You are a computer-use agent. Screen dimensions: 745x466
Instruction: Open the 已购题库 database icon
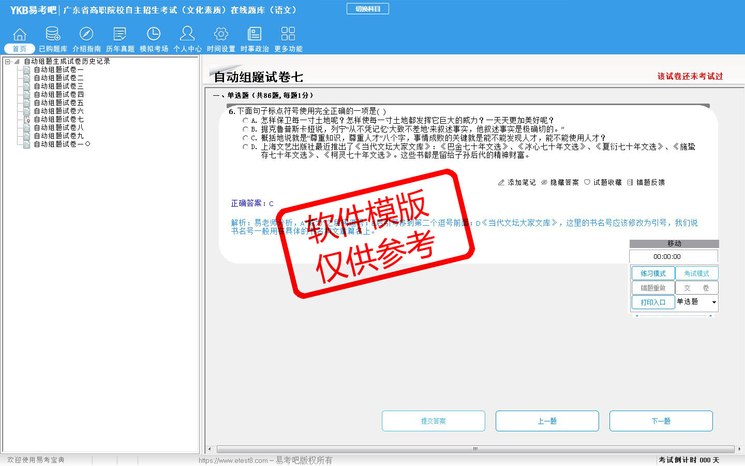(53, 35)
